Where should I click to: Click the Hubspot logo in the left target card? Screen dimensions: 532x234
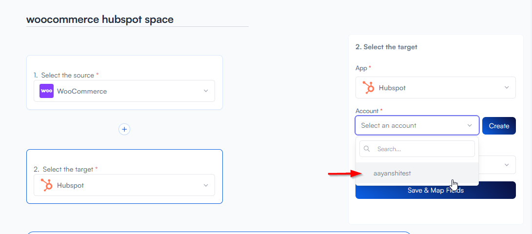(x=47, y=185)
